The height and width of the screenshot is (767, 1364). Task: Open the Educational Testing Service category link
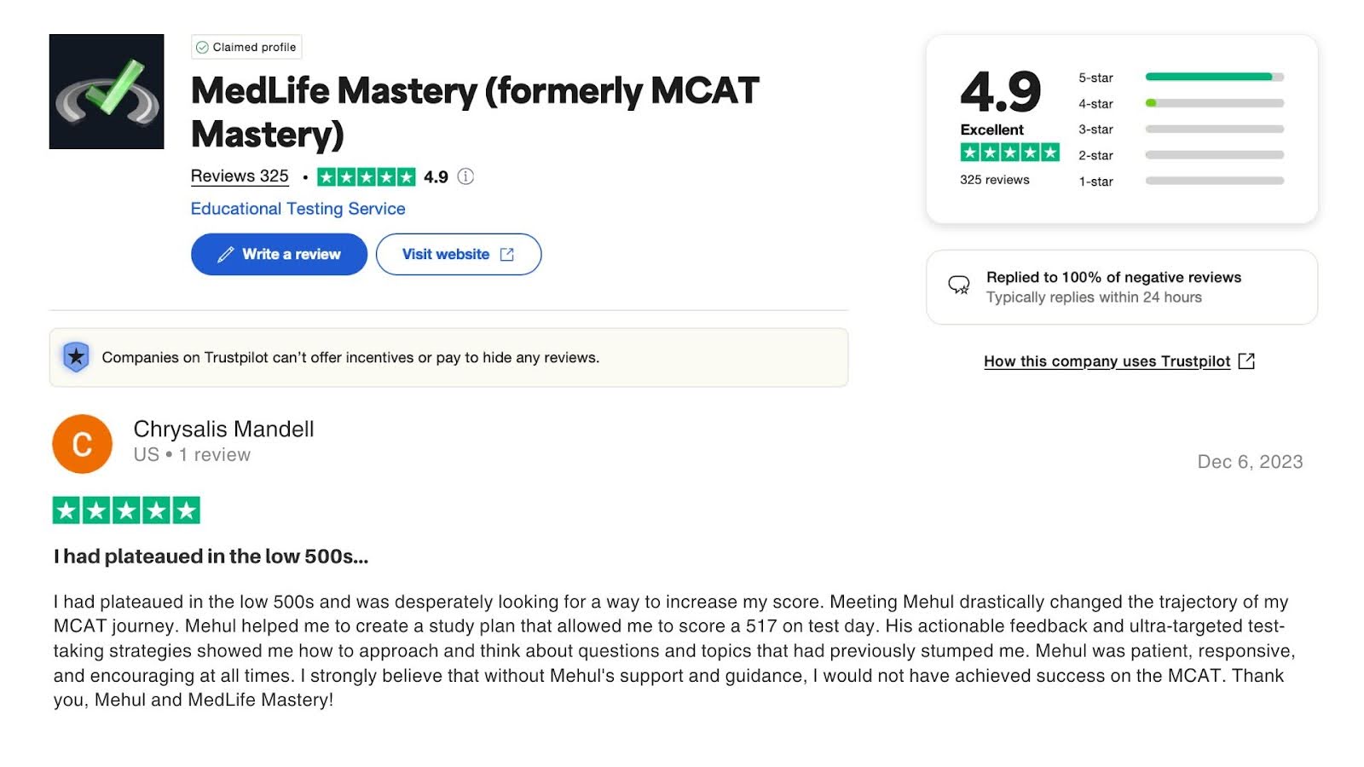tap(298, 209)
